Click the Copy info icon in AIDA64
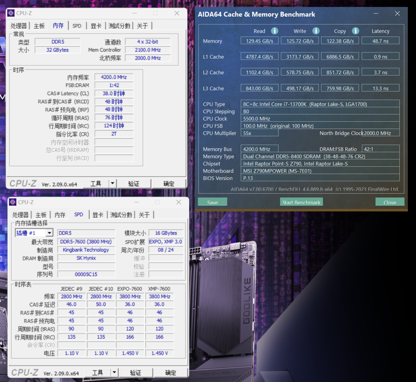The width and height of the screenshot is (416, 382). tap(356, 31)
